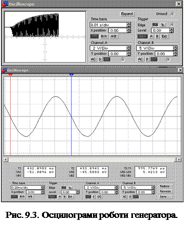Image resolution: width=184 pixels, height=226 pixels.
Task: Adjust the Channel B 5 V/Div stepper in the small oscilloscope
Action: coord(175,48)
